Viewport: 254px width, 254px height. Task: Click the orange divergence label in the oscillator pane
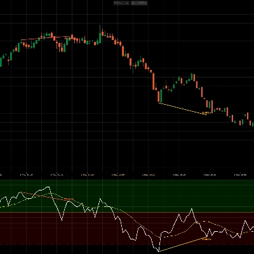[207, 239]
